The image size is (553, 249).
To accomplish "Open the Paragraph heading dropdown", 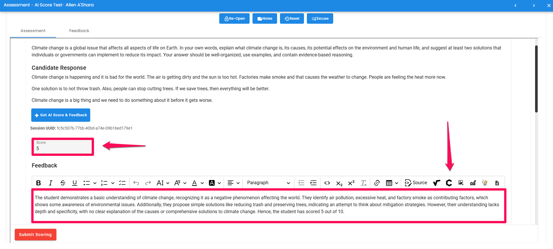I will tap(268, 183).
